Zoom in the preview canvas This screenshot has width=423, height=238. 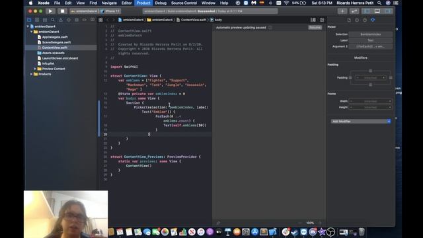point(320,223)
